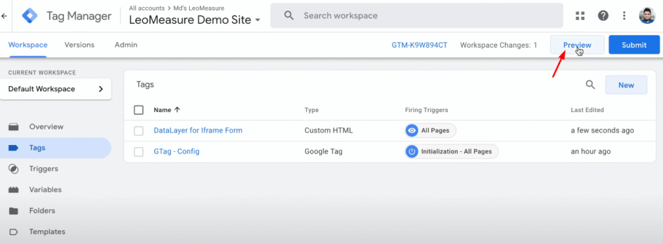
Task: Click the Variables brick icon in the sidebar
Action: coord(14,190)
